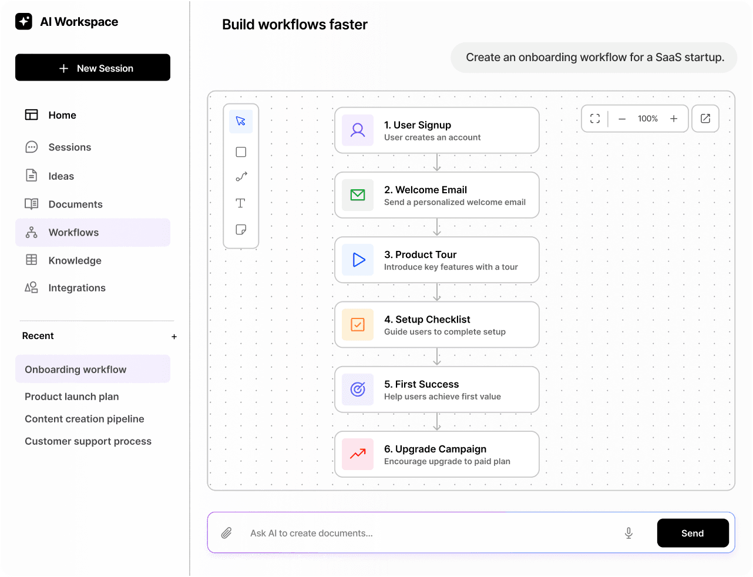Select Workflows in the sidebar
753x577 pixels.
pyautogui.click(x=93, y=233)
